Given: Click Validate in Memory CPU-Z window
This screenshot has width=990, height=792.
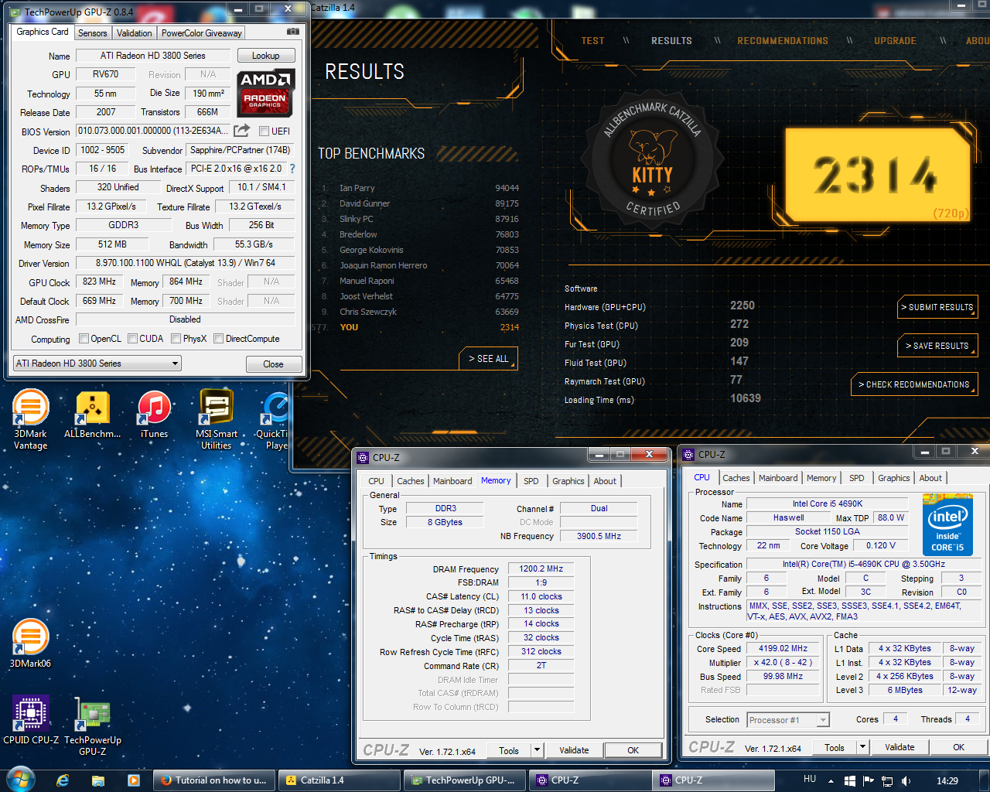Looking at the screenshot, I should (x=574, y=750).
